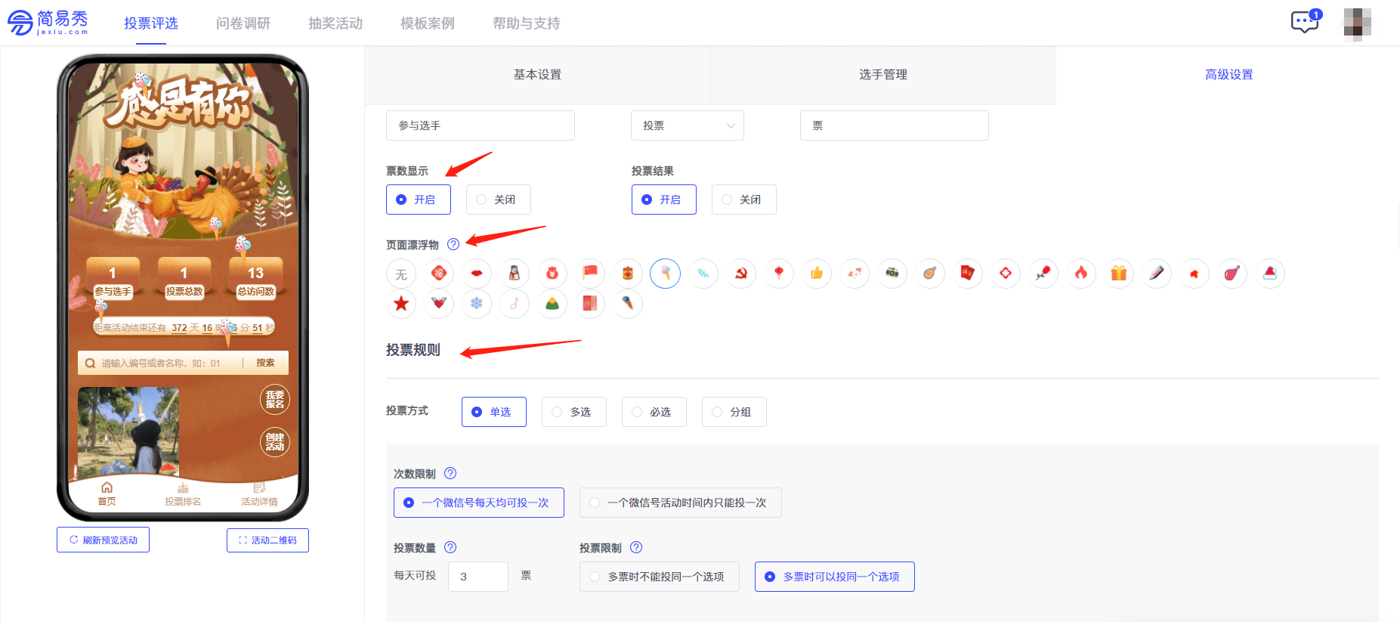Open 模板案例 in top navigation
1400x622 pixels.
[428, 23]
